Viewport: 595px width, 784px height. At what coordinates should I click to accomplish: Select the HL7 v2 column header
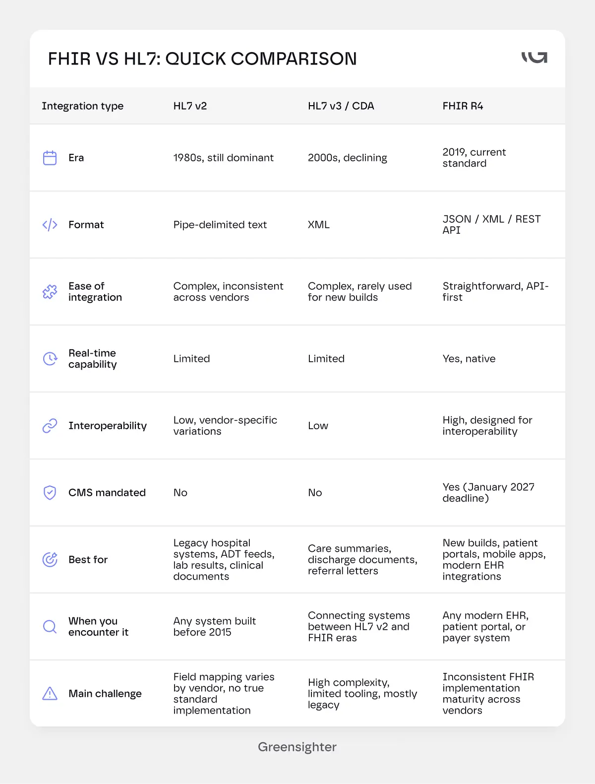[190, 106]
